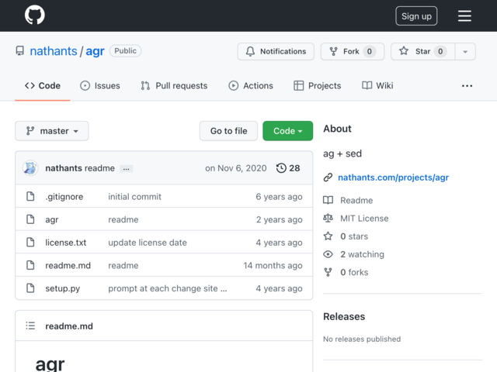Click the readme.md heading of readme panel
Image resolution: width=497 pixels, height=372 pixels.
click(69, 326)
